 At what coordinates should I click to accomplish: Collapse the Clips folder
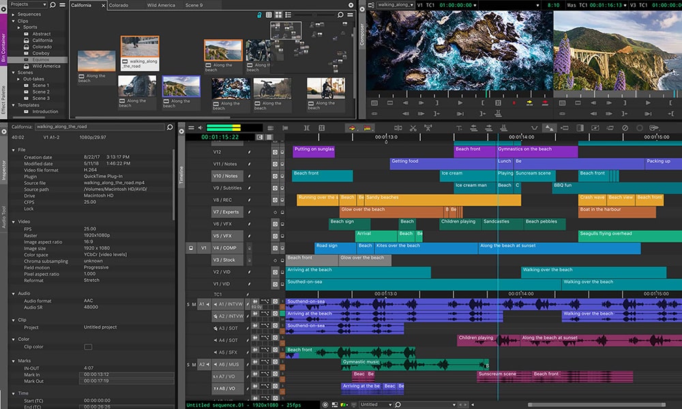14,21
